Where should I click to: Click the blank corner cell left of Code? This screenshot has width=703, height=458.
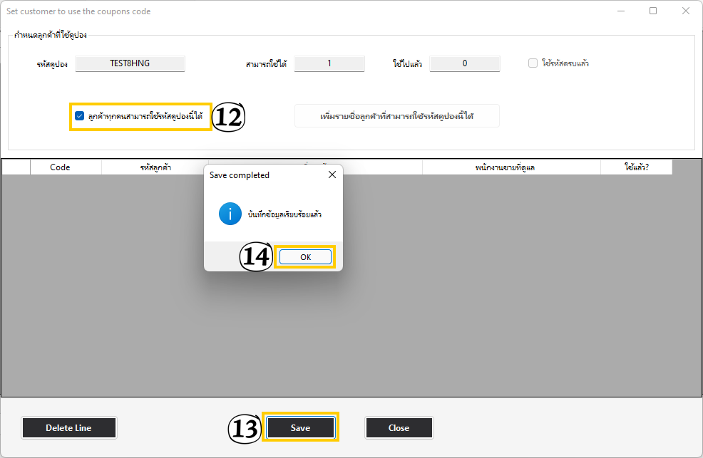click(x=16, y=167)
